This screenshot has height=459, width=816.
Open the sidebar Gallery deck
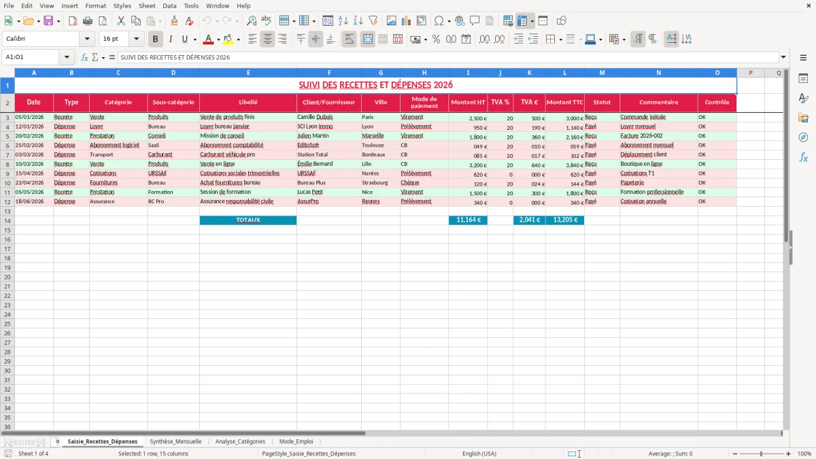(x=803, y=118)
